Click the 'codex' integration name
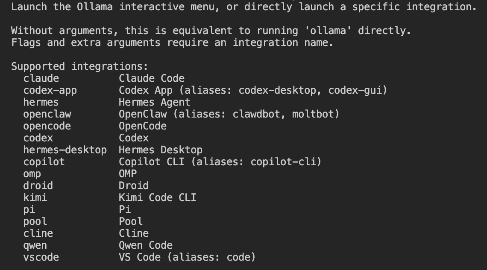The height and width of the screenshot is (270, 487). coord(38,138)
